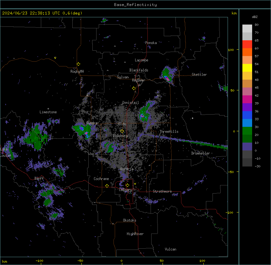Click the 50 tick on bottom axis
Image resolution: width=271 pixels, height=265 pixels.
click(x=162, y=261)
